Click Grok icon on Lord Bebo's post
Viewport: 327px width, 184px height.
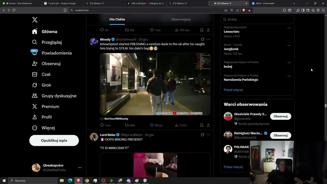[202, 135]
